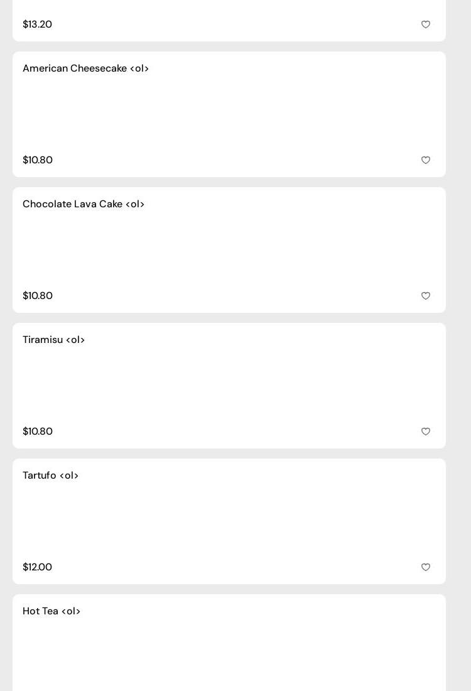Select the Tiramisu card empty area

229,386
